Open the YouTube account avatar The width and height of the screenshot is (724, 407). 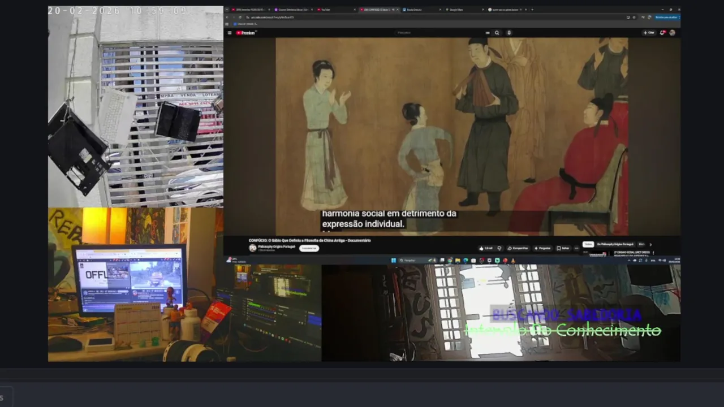click(x=672, y=33)
